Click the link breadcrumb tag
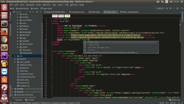The image size is (184, 104). [67, 16]
